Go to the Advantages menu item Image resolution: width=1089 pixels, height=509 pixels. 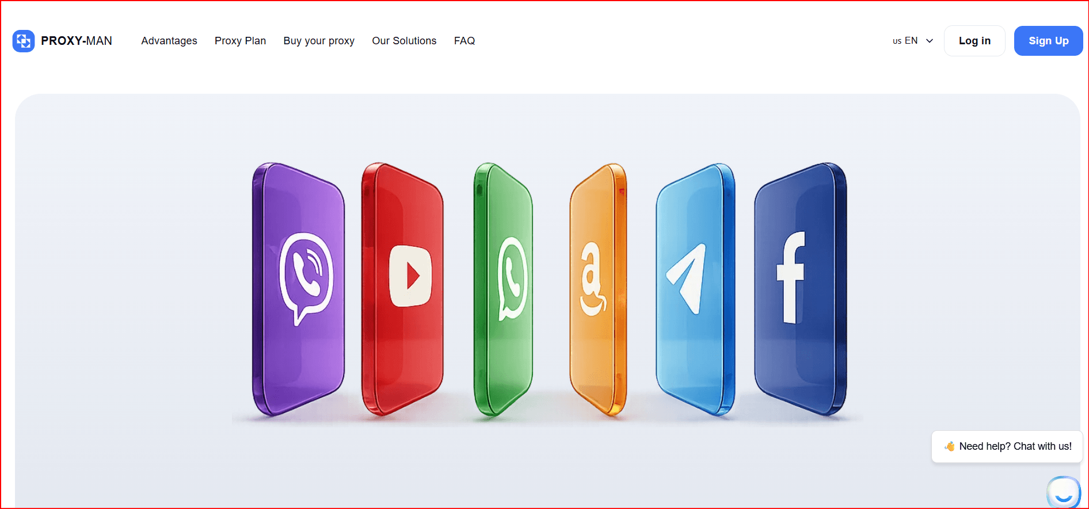click(169, 41)
